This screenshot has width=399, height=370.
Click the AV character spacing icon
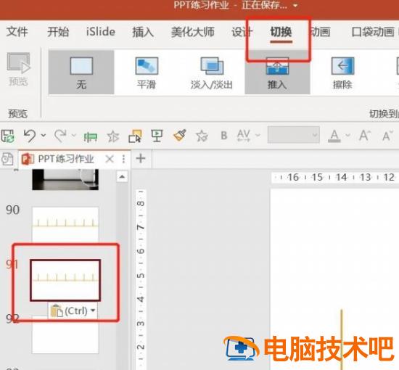point(244,136)
